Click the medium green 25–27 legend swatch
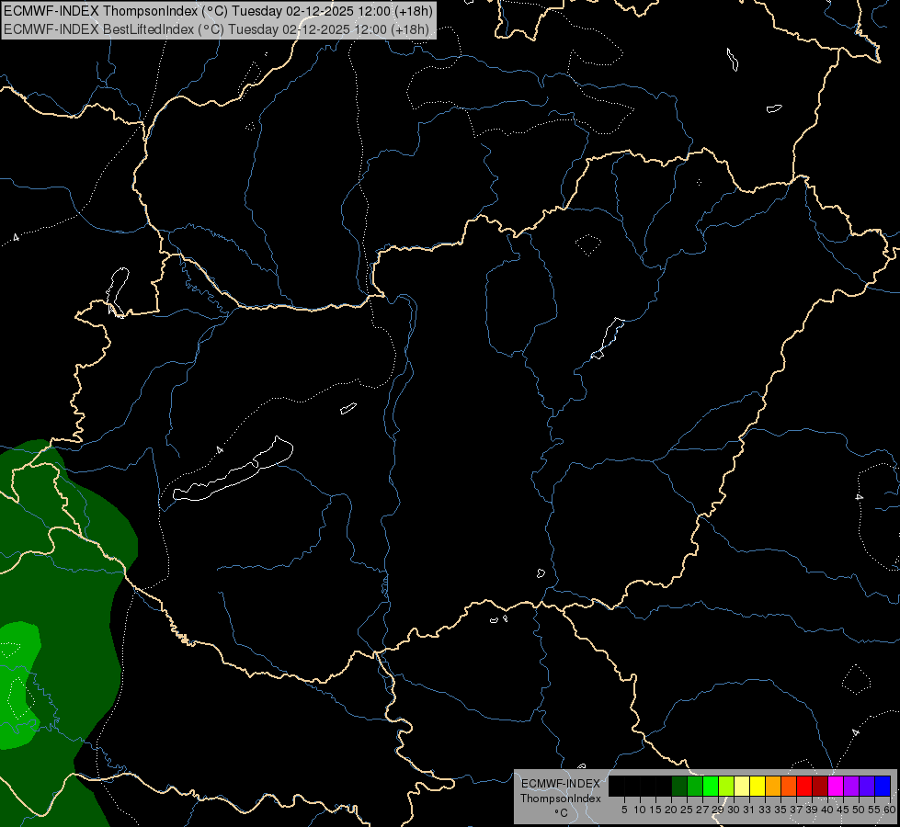Image resolution: width=900 pixels, height=827 pixels. tap(695, 786)
